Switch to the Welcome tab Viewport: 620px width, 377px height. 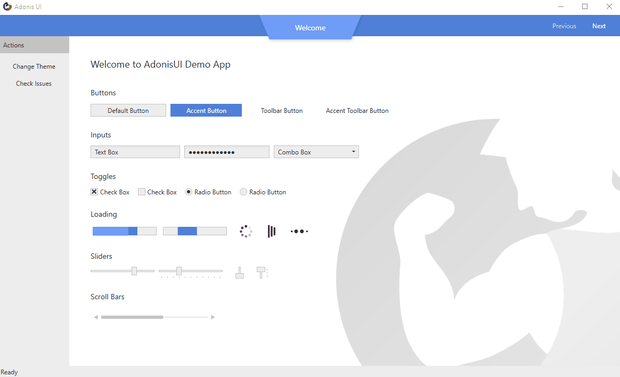tap(311, 28)
